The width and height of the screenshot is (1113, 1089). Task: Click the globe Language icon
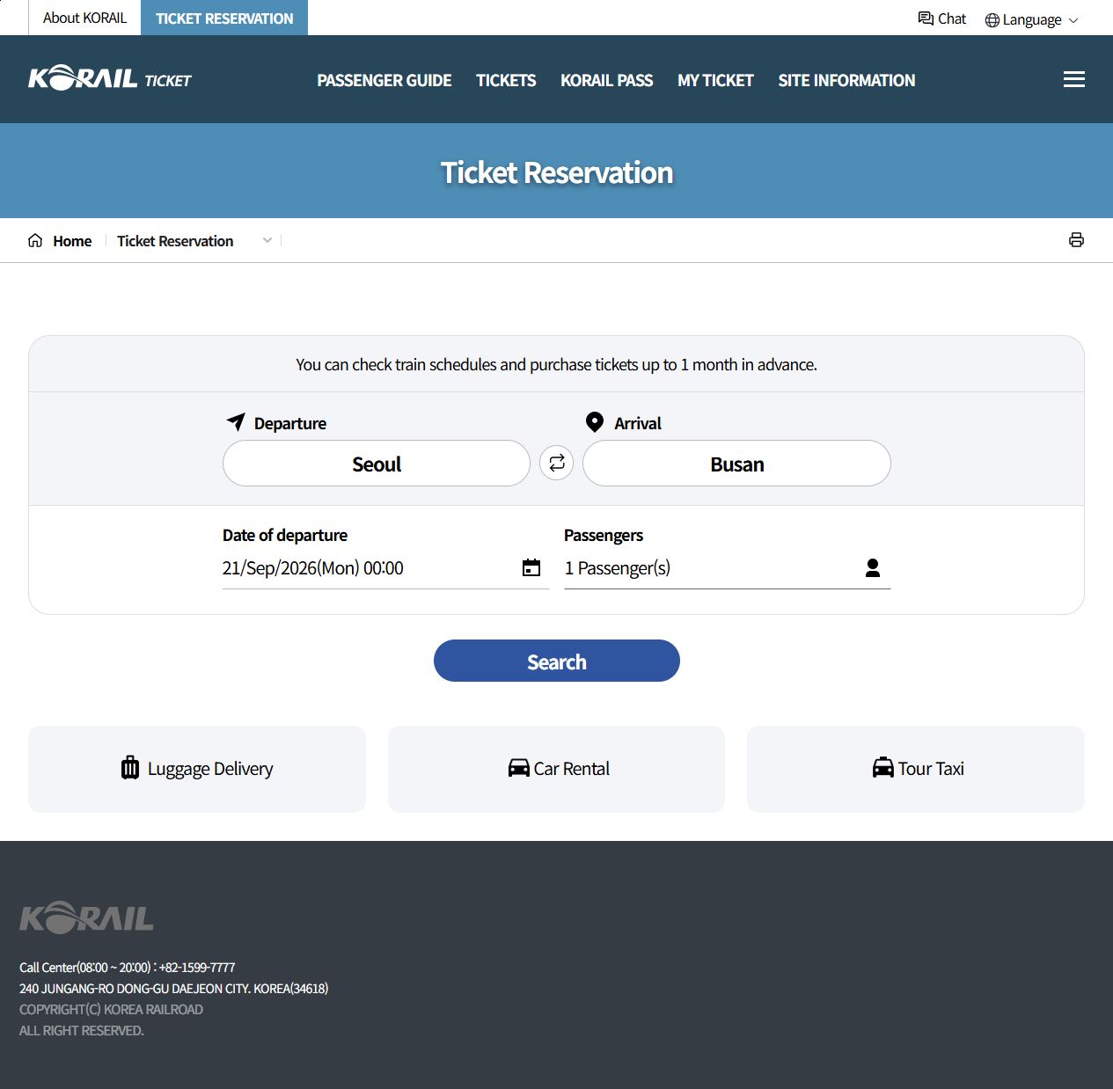tap(992, 20)
